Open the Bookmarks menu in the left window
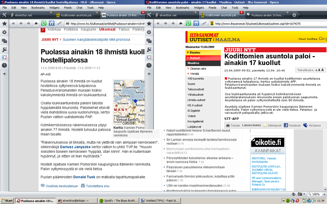327x204 pixels. tap(38, 8)
